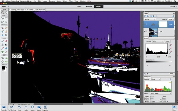Screen dimensions: 178x111
Task: Open the Layer menu
Action: tap(59, 1)
